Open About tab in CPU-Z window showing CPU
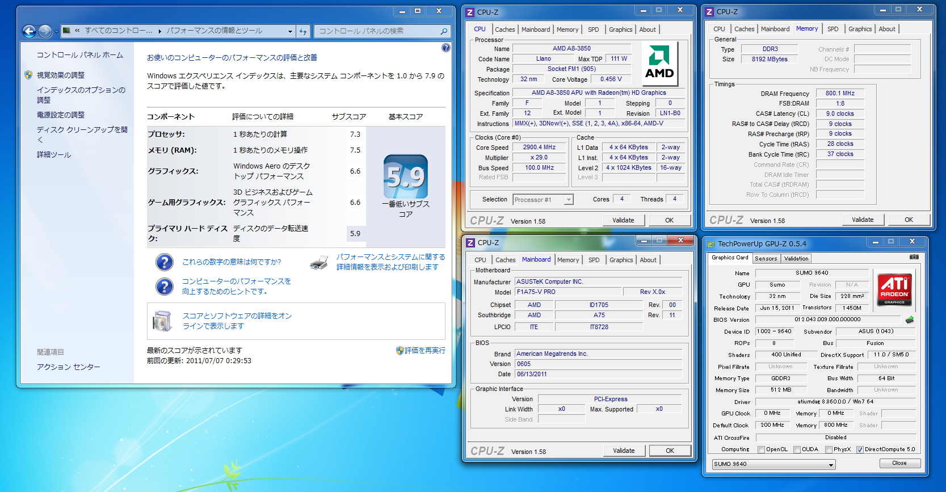Screen dimensions: 946x492 pos(648,30)
